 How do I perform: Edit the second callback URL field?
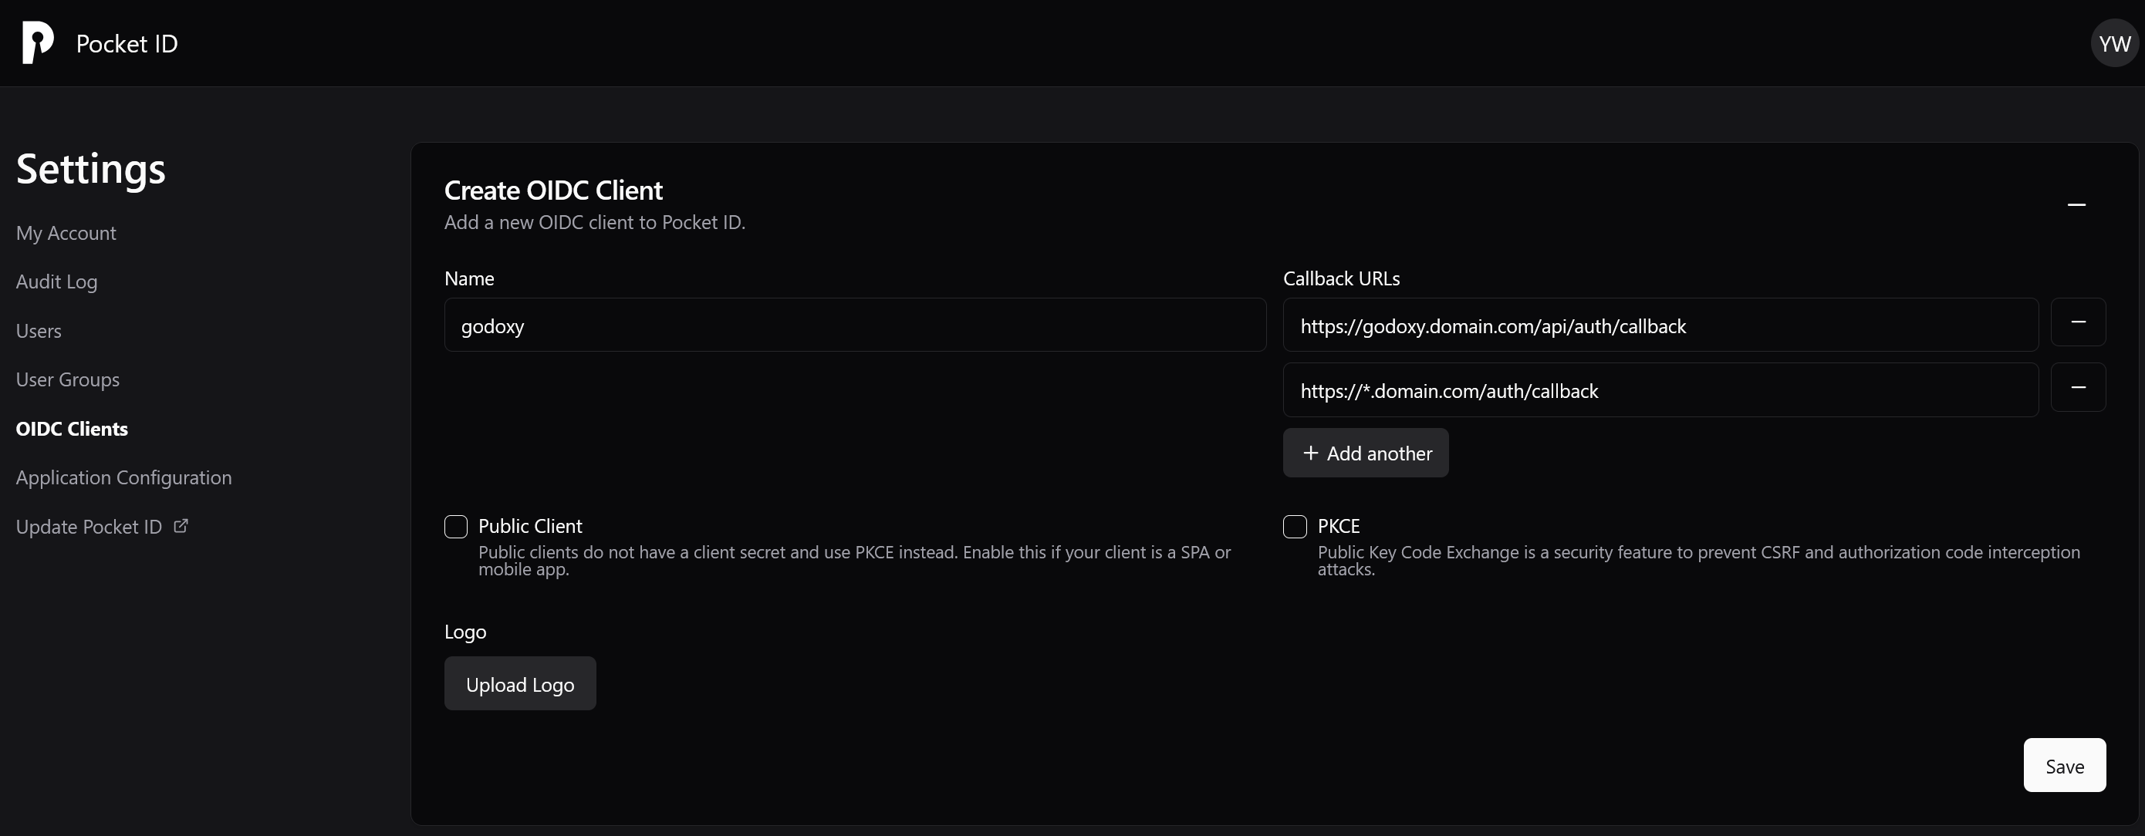1660,390
